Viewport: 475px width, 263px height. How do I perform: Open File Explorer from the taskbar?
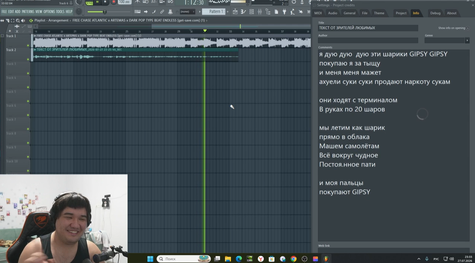228,259
